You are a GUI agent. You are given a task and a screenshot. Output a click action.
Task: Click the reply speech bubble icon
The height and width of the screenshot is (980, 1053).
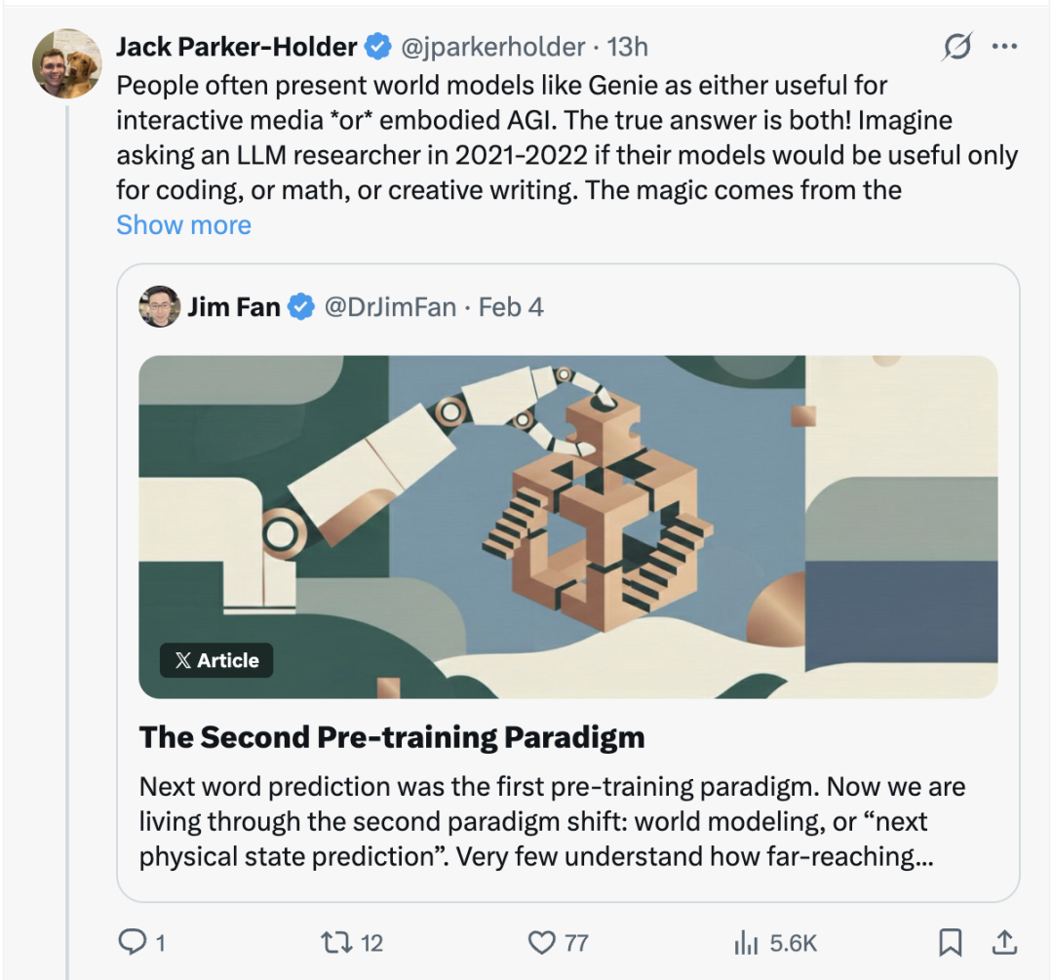click(132, 942)
